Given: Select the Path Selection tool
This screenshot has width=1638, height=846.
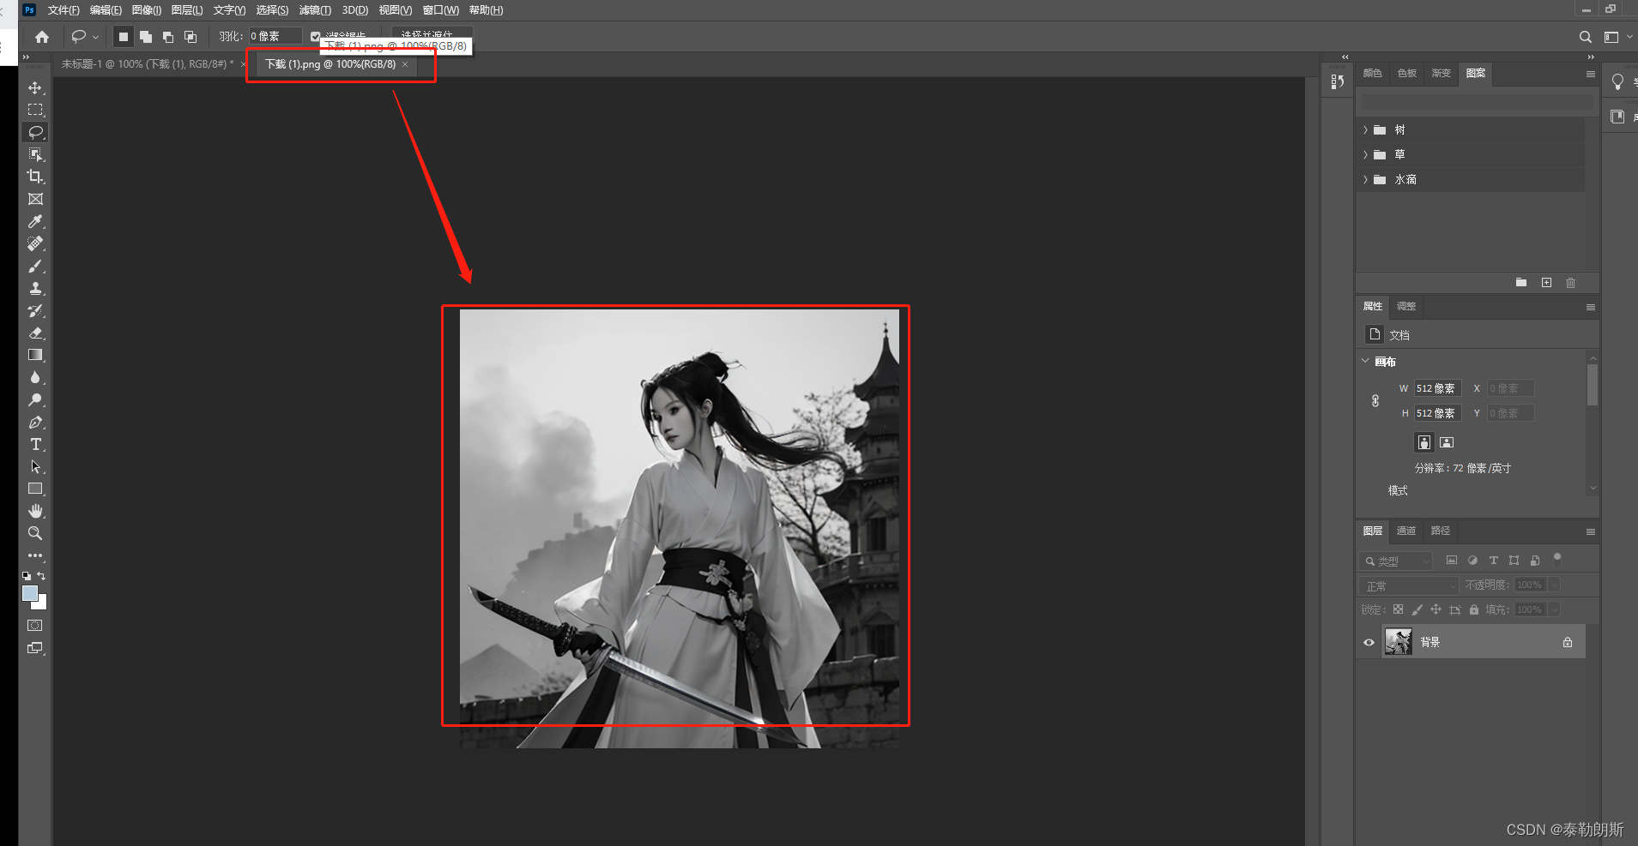Looking at the screenshot, I should [35, 466].
